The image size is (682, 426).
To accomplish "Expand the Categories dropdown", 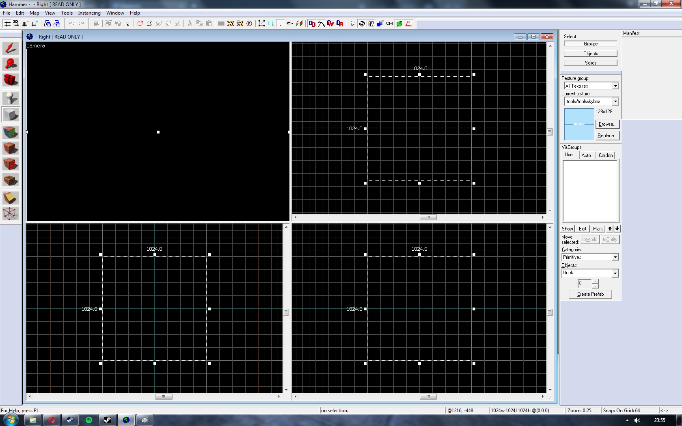I will pyautogui.click(x=615, y=257).
